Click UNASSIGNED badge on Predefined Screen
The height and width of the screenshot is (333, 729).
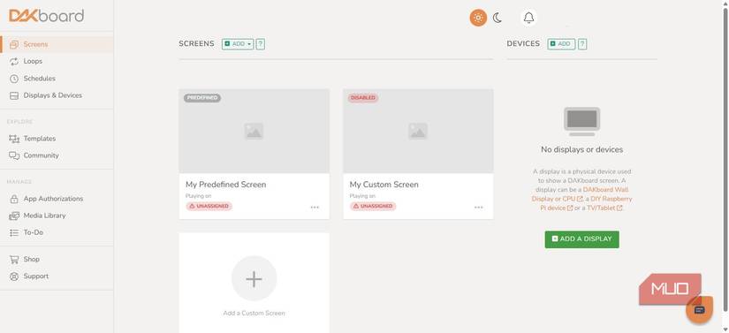point(209,206)
